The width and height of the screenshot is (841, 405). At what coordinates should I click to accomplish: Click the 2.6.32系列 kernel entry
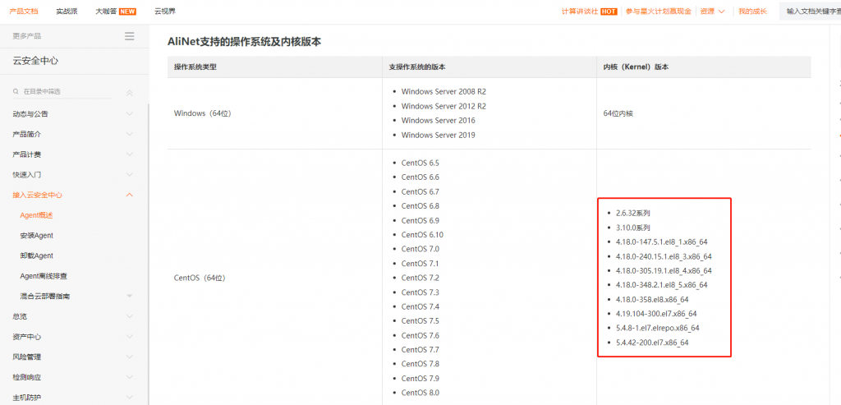633,213
